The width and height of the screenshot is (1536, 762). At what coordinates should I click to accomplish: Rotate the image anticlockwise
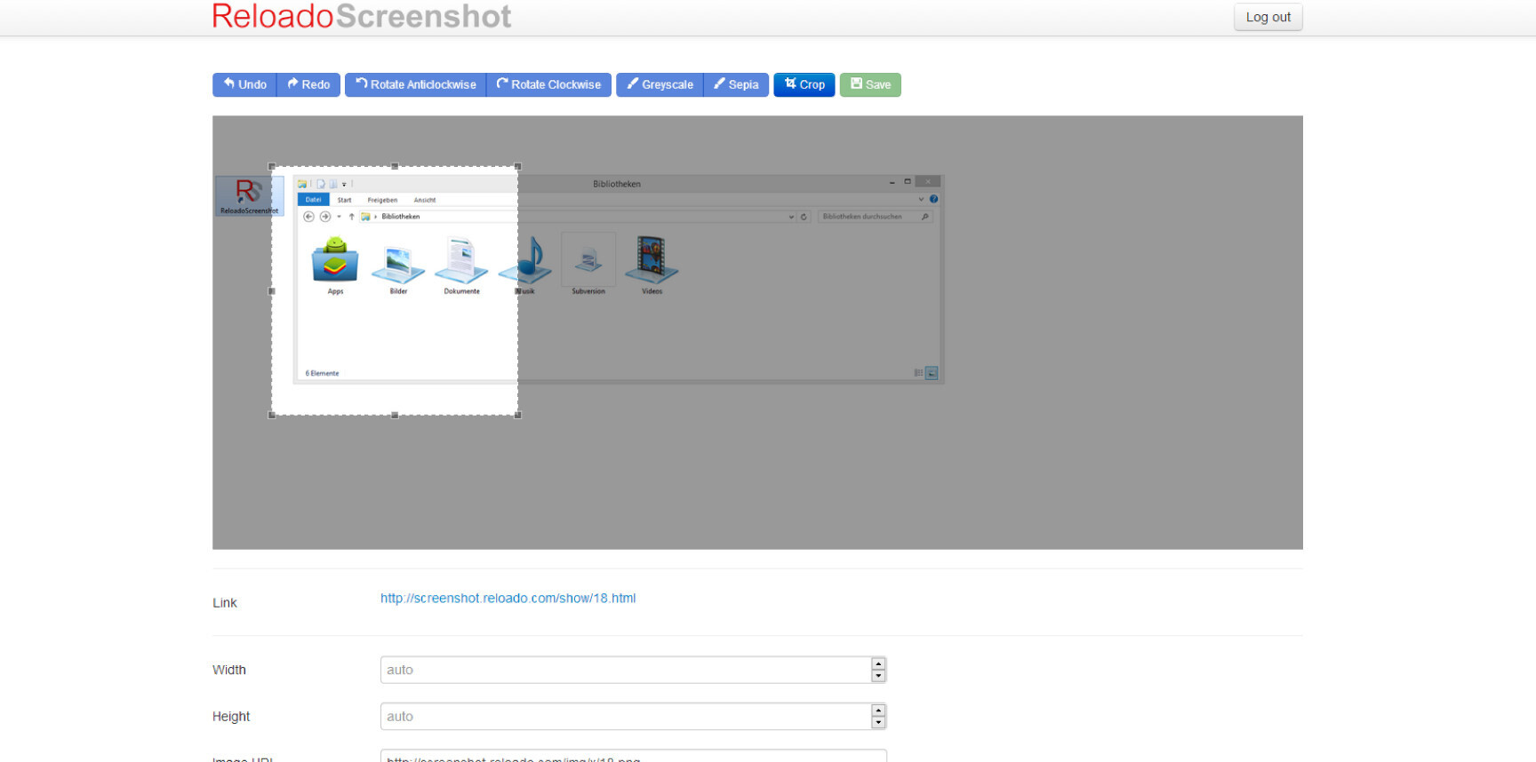click(x=416, y=84)
